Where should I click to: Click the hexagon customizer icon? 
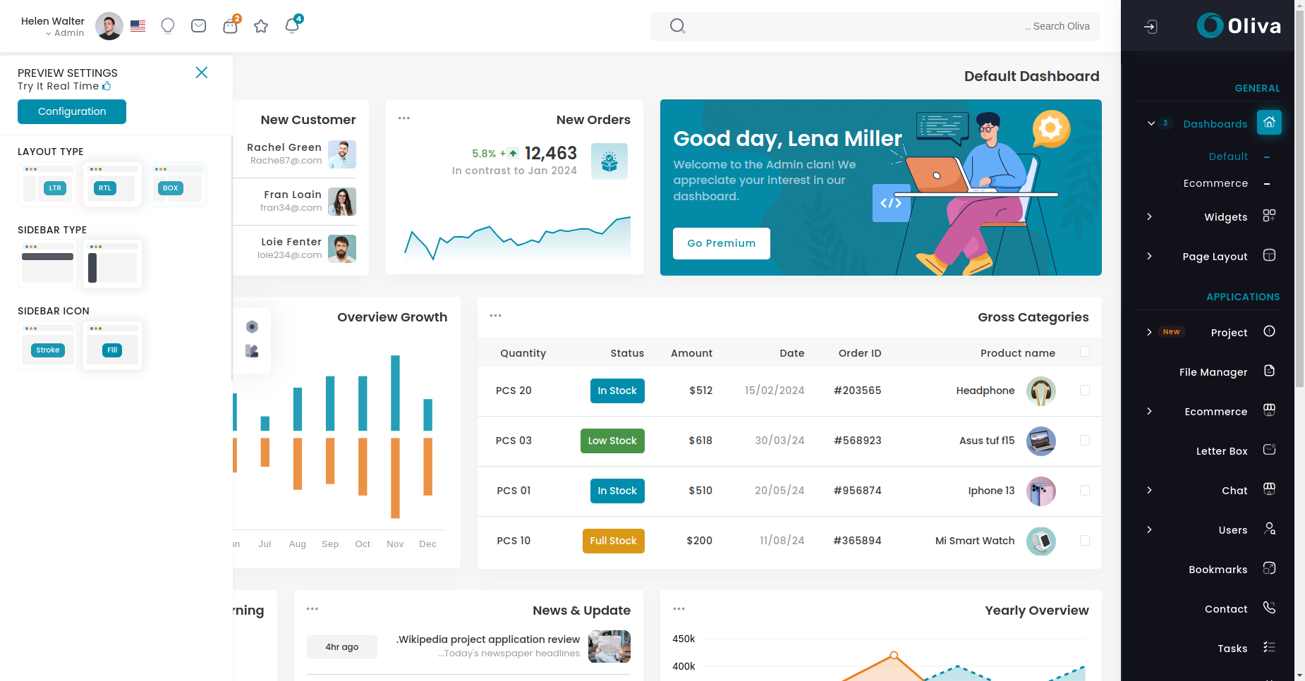(x=252, y=326)
